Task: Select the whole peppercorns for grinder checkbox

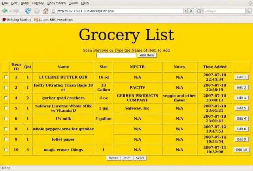Action: [6, 129]
